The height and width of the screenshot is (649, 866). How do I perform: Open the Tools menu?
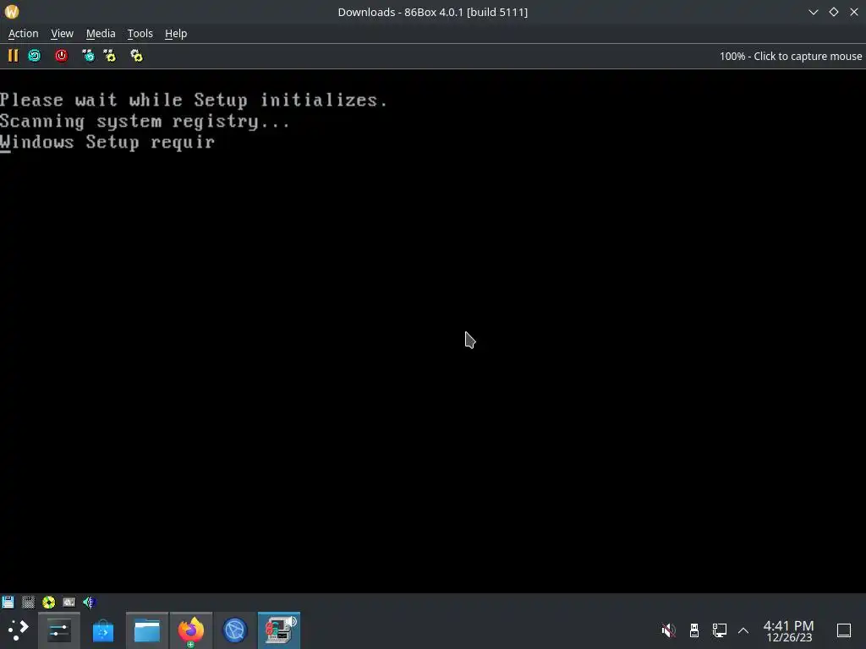pos(140,34)
